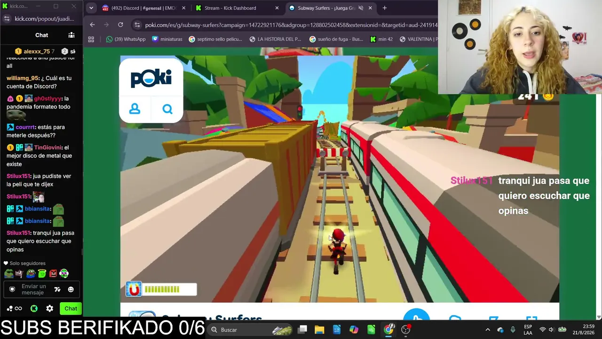Click the kick.com popout address bar
Image resolution: width=602 pixels, height=339 pixels.
45,19
